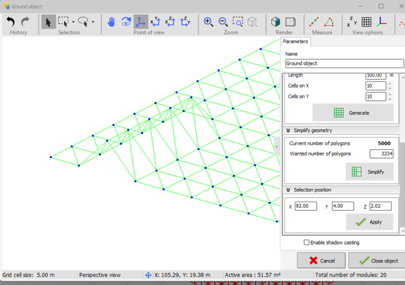This screenshot has width=405, height=285.
Task: Open the Parameters tab
Action: point(295,42)
